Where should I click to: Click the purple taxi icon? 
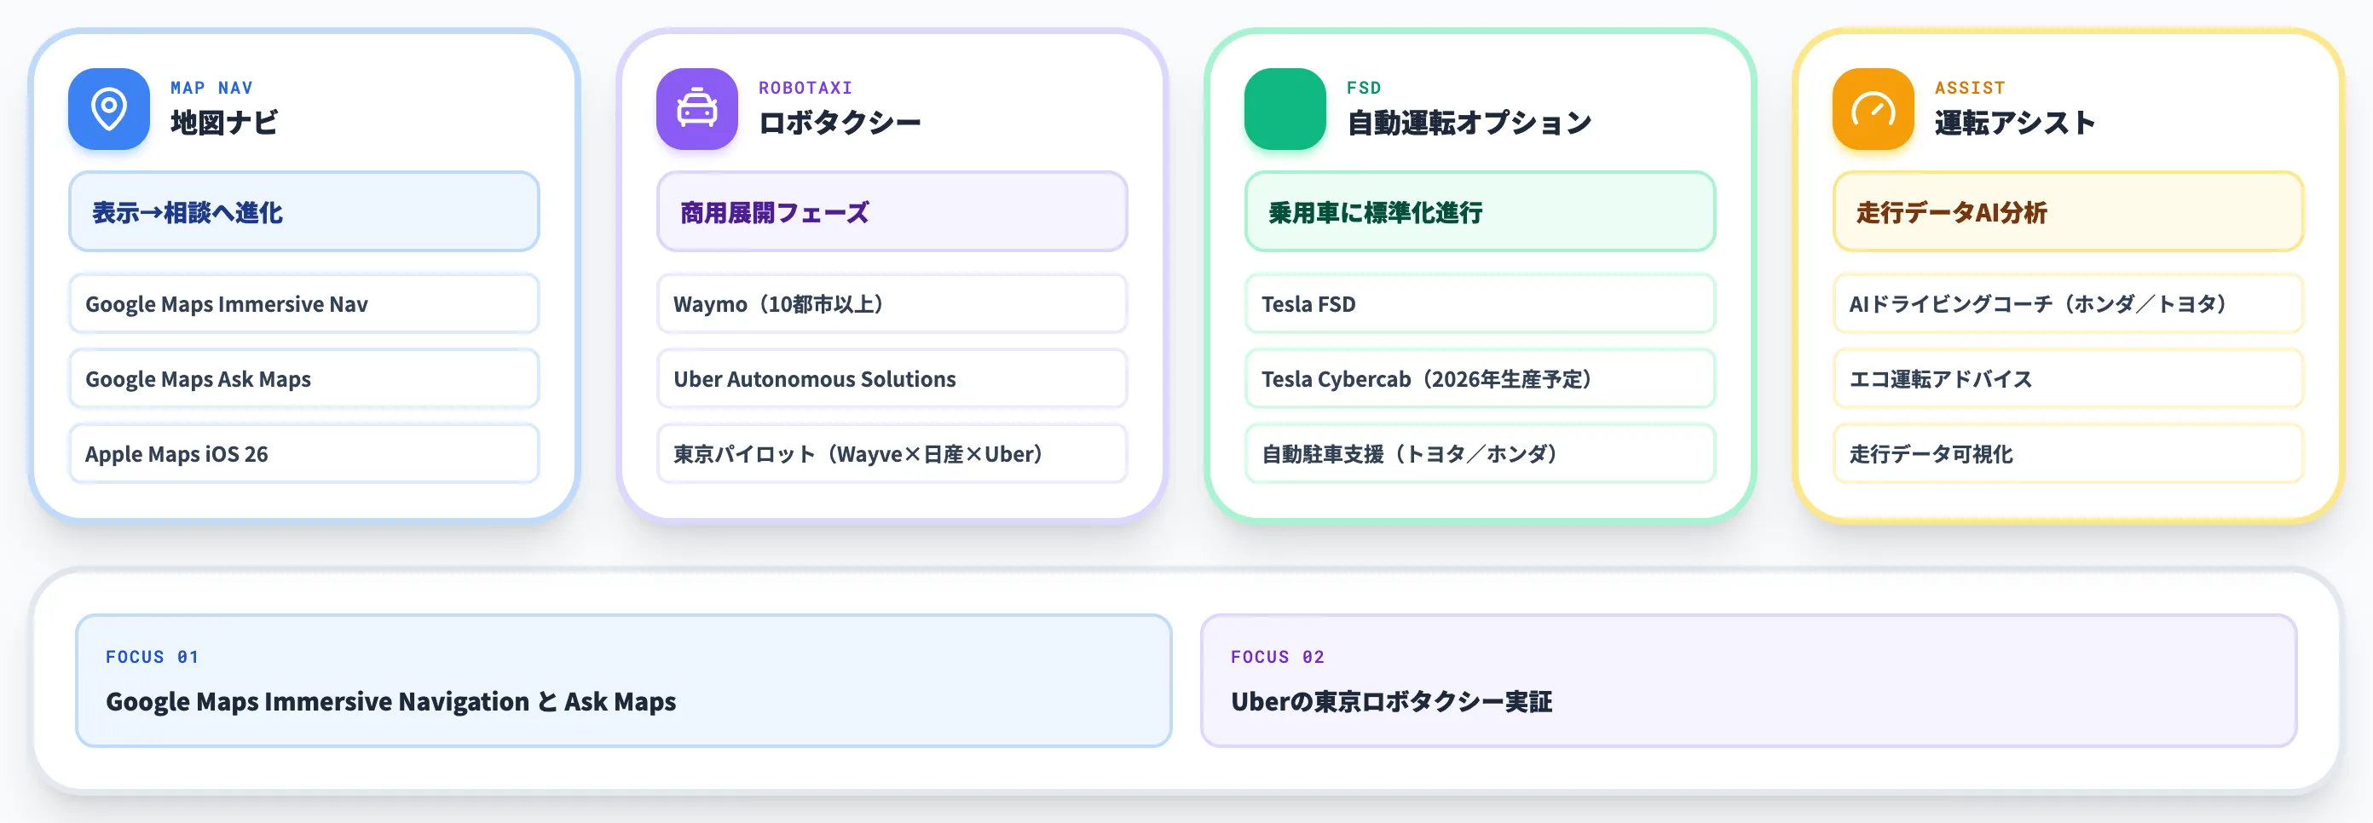coord(696,109)
